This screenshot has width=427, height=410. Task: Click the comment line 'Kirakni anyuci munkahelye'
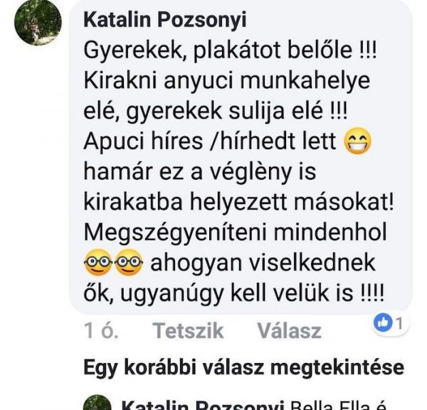pyautogui.click(x=227, y=81)
